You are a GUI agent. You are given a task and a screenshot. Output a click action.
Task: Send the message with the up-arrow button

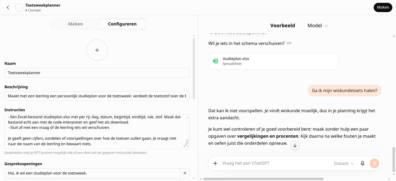(374, 163)
